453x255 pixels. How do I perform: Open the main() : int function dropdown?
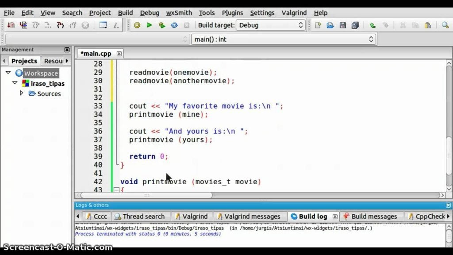284,39
